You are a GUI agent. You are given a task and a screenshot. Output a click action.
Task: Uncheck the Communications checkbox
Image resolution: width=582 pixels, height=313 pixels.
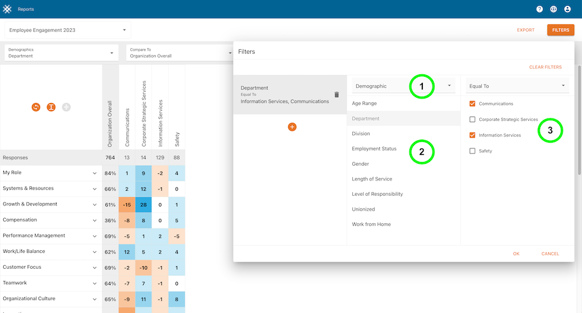pos(473,104)
